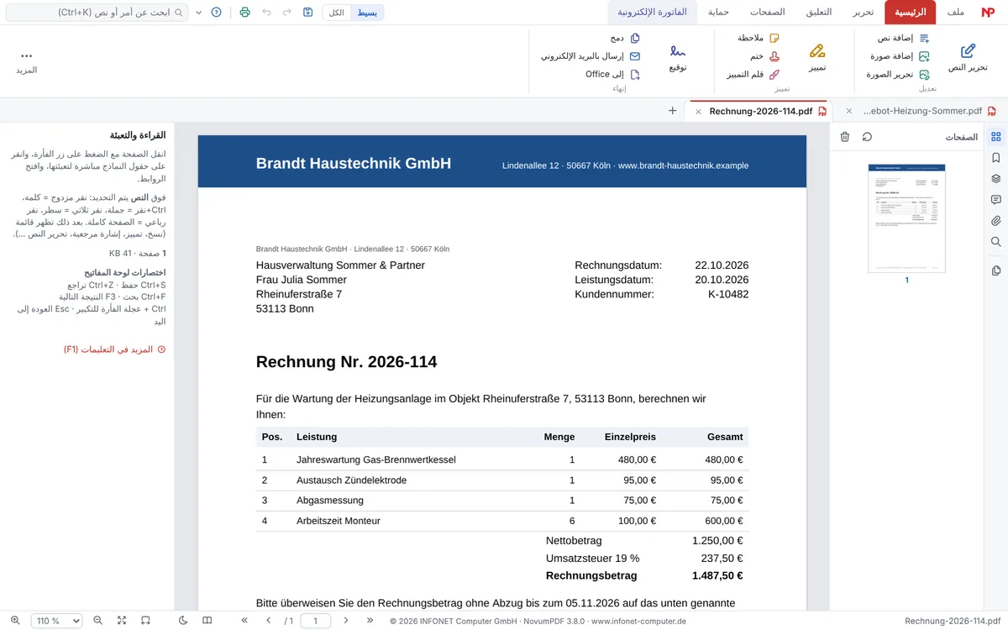Switch to the الصفحات pages ribbon tab
Screen dimensions: 1008x630
[768, 13]
